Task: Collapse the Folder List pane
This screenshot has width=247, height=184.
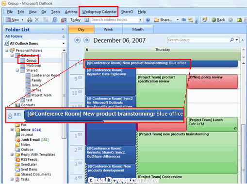Action: pyautogui.click(x=63, y=30)
